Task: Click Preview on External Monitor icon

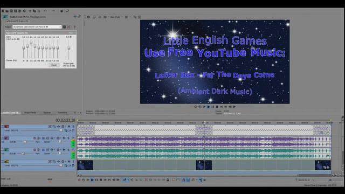Action: click(94, 17)
